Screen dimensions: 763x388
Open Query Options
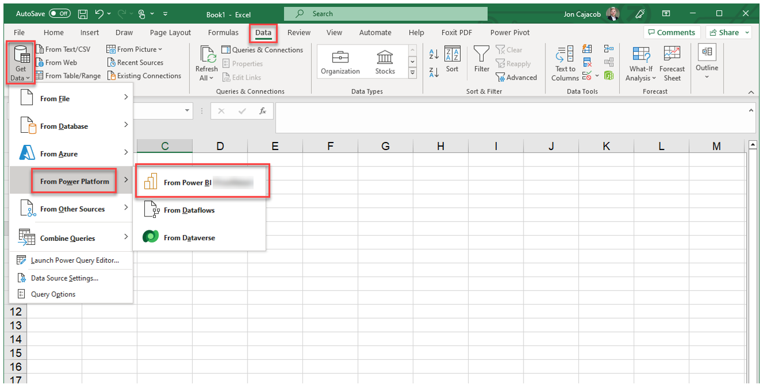click(x=71, y=294)
